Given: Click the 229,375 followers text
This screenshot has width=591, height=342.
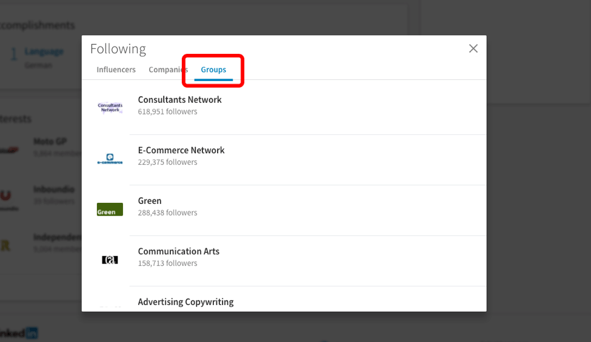Looking at the screenshot, I should tap(167, 162).
